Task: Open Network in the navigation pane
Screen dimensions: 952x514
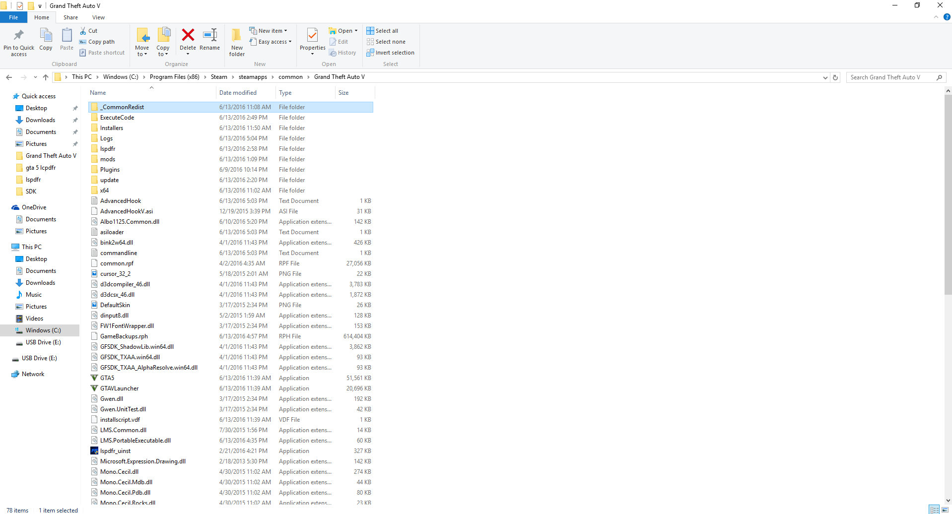Action: tap(33, 374)
